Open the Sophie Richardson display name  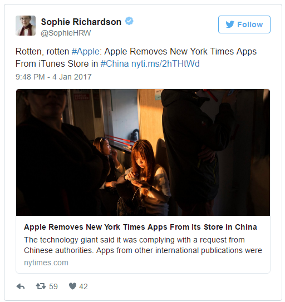(x=81, y=22)
